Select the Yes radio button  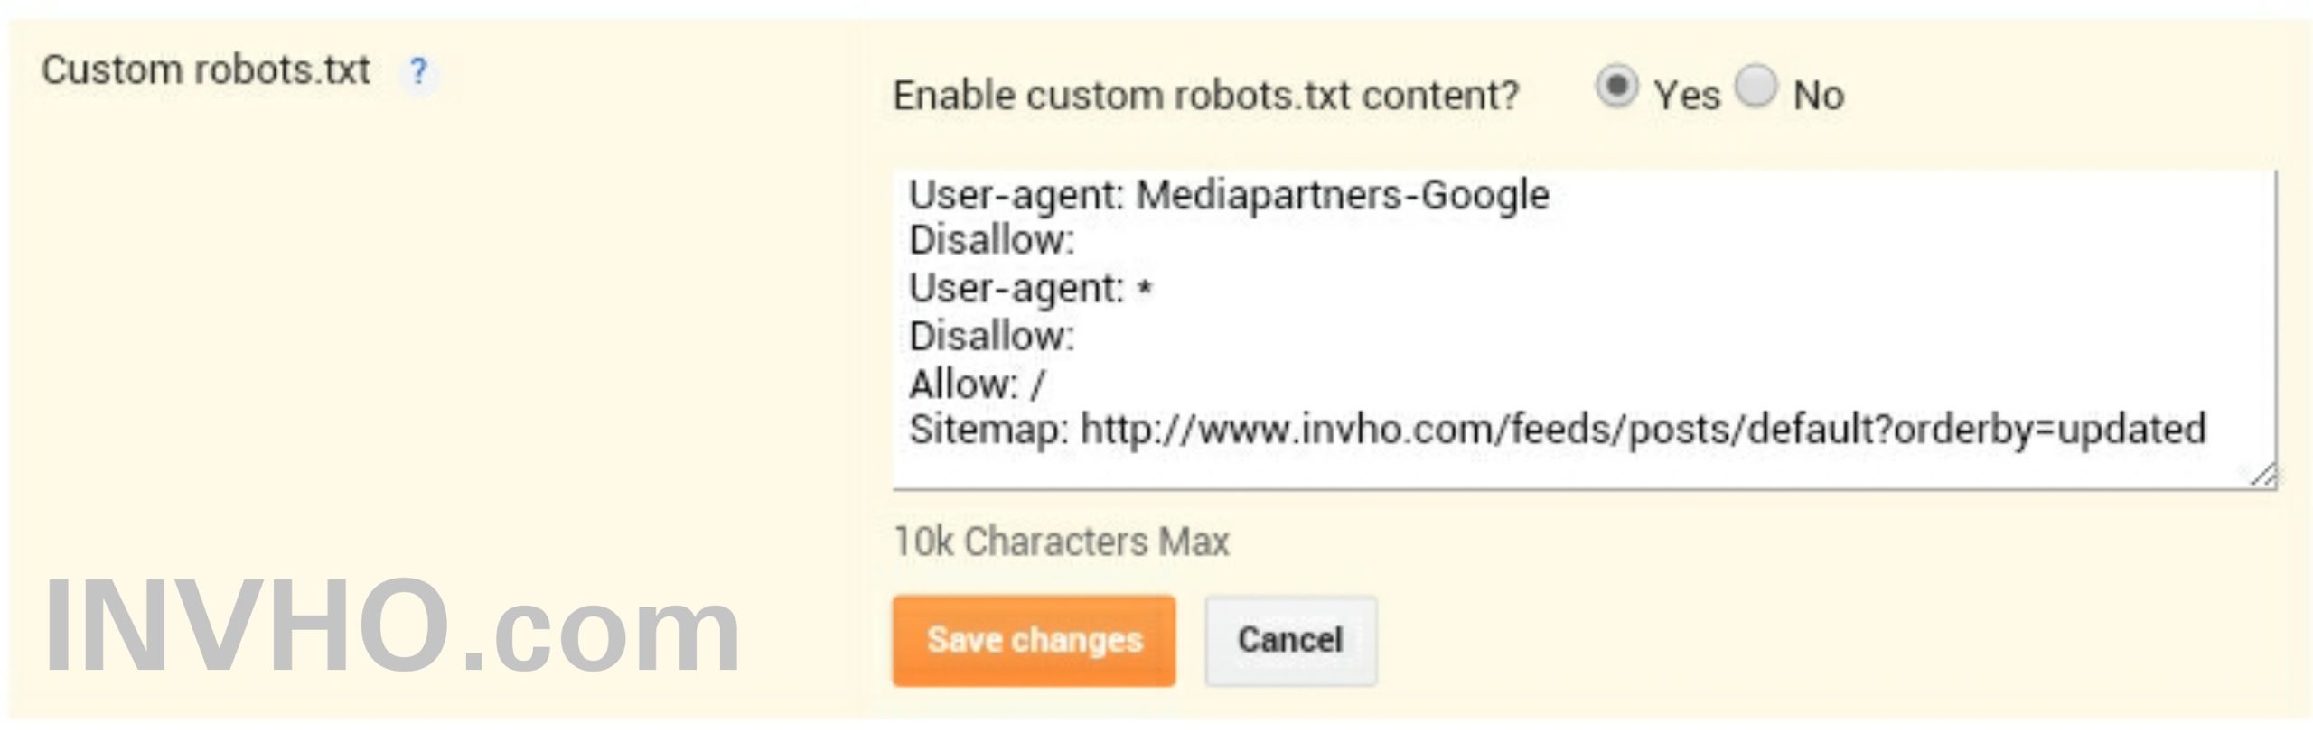pos(1616,87)
